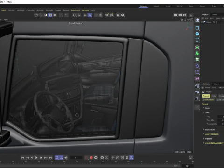
Task: Open the purple Field object icon
Action: [197, 72]
